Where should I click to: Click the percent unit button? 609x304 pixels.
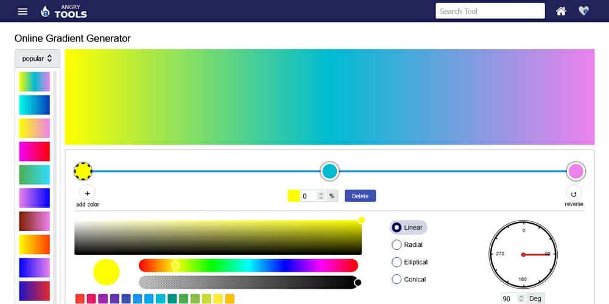coord(332,196)
